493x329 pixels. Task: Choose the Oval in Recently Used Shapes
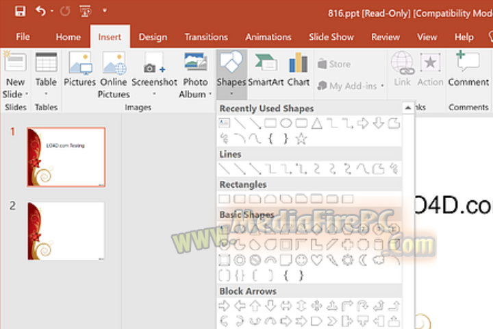(x=286, y=123)
